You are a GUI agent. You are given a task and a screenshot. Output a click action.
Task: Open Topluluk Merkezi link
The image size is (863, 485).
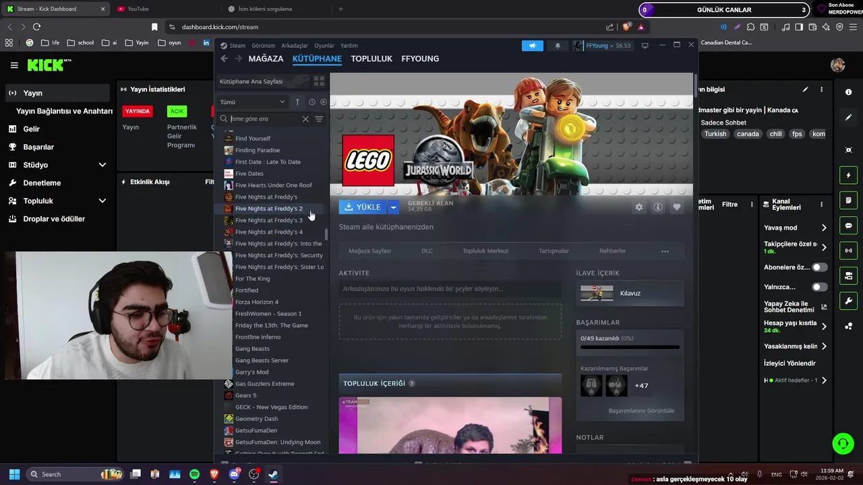tap(485, 251)
